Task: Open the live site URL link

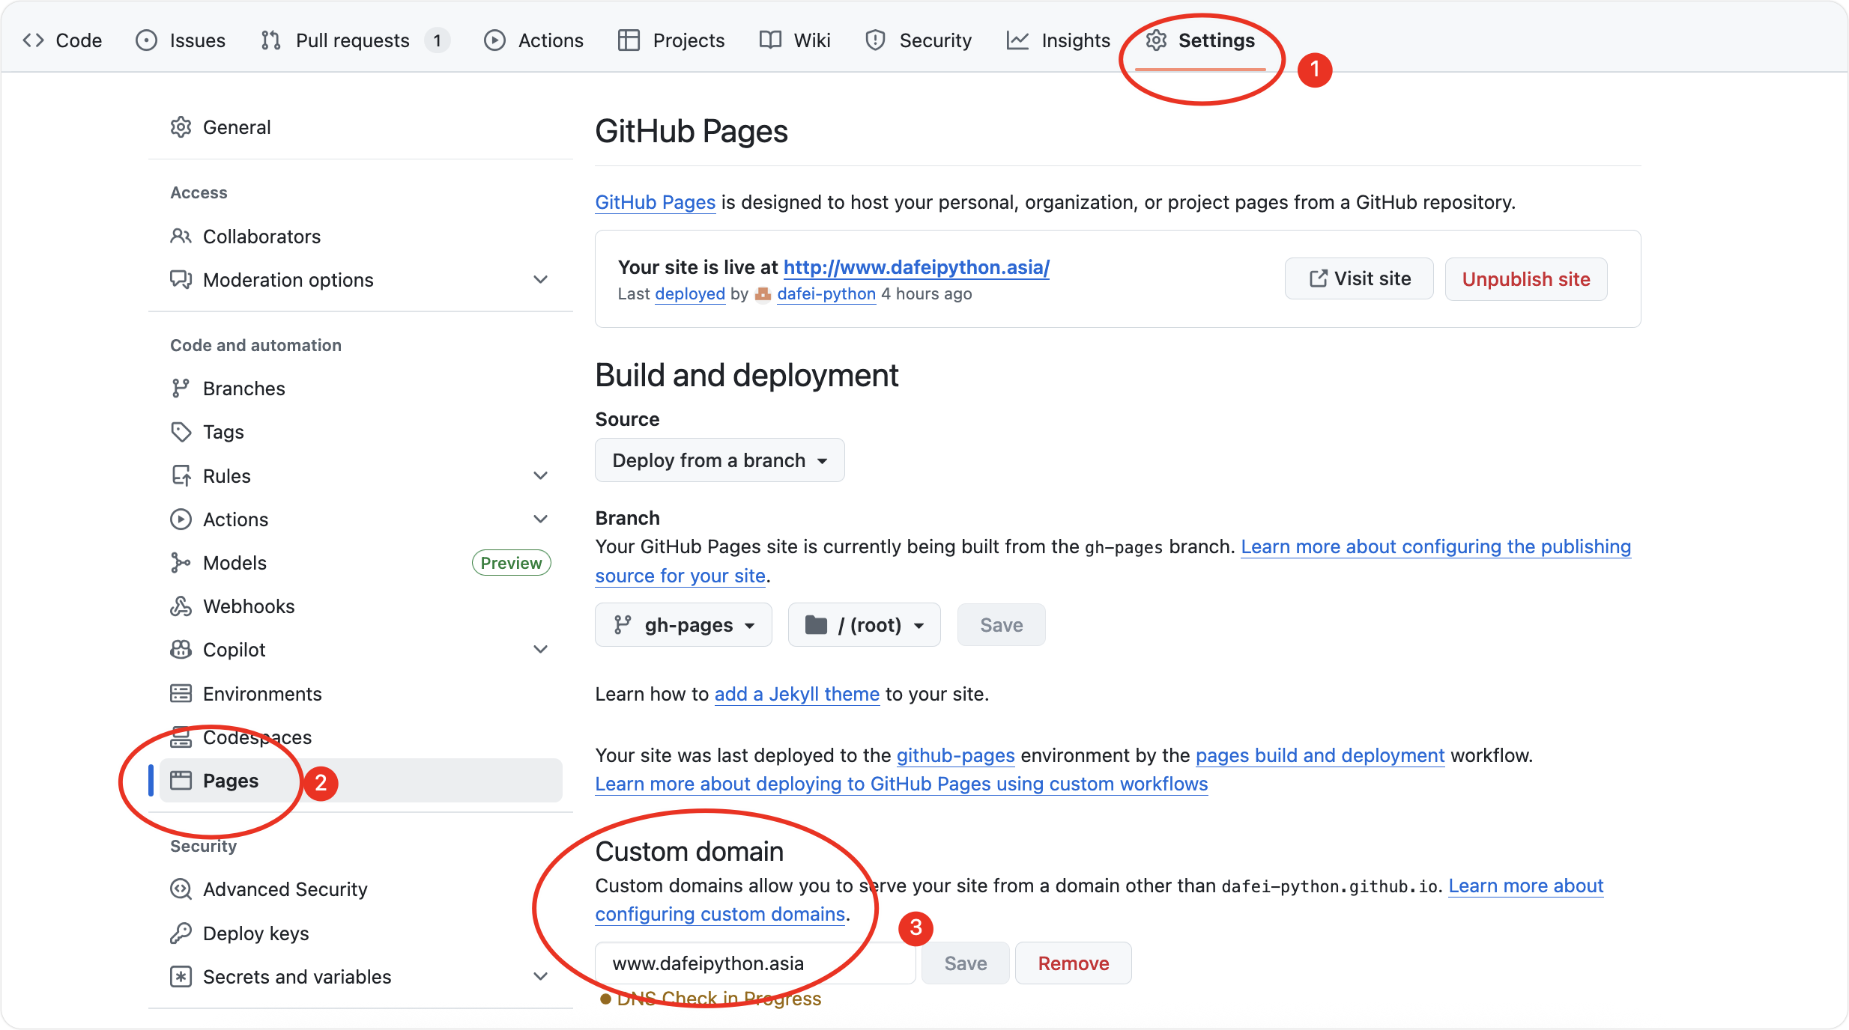Action: pyautogui.click(x=916, y=267)
